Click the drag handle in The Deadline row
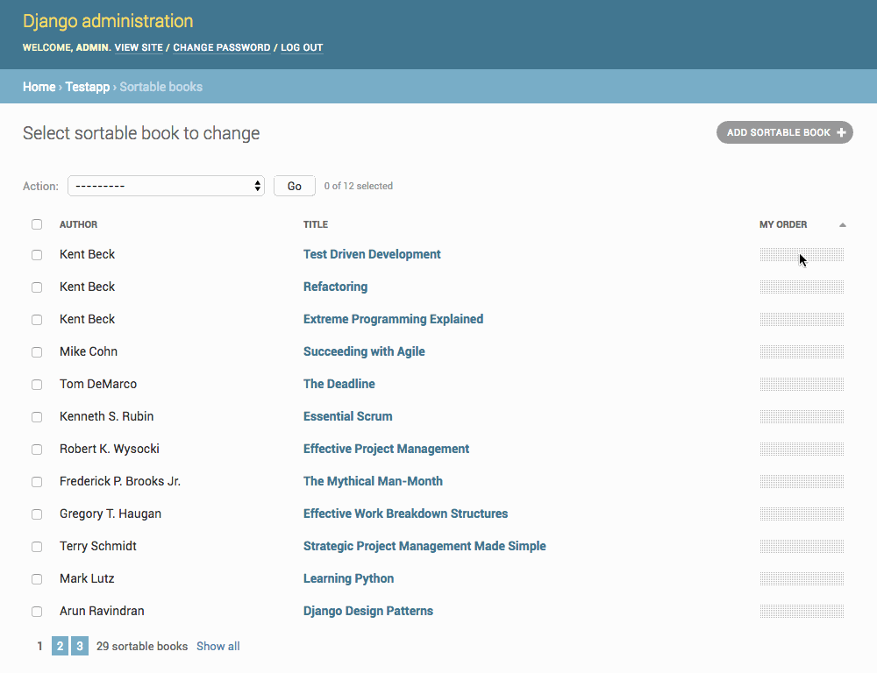The height and width of the screenshot is (673, 877). point(802,384)
